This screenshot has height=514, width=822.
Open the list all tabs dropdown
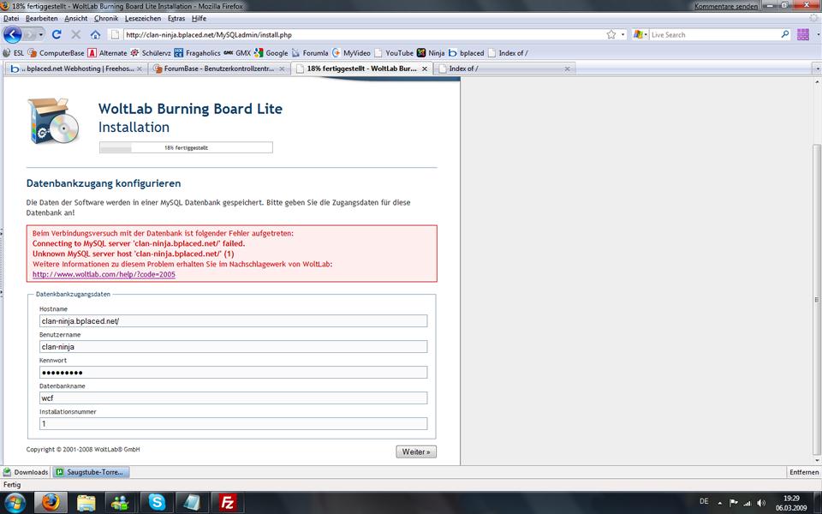pos(817,69)
